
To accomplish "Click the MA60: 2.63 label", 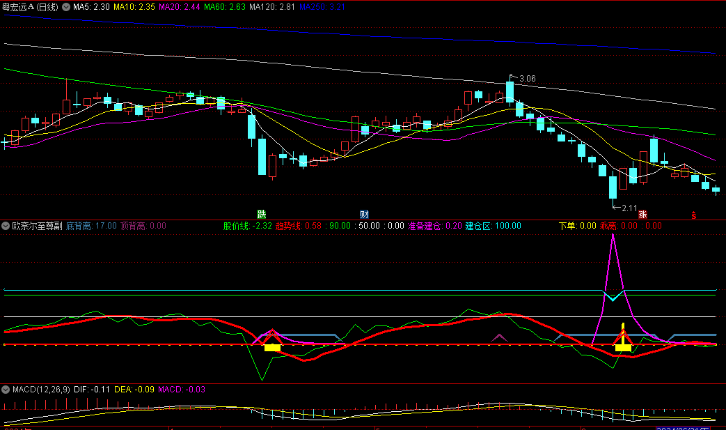I will tap(225, 7).
